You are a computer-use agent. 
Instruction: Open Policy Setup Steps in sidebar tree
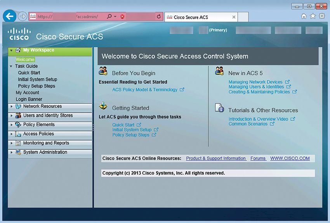(x=36, y=86)
